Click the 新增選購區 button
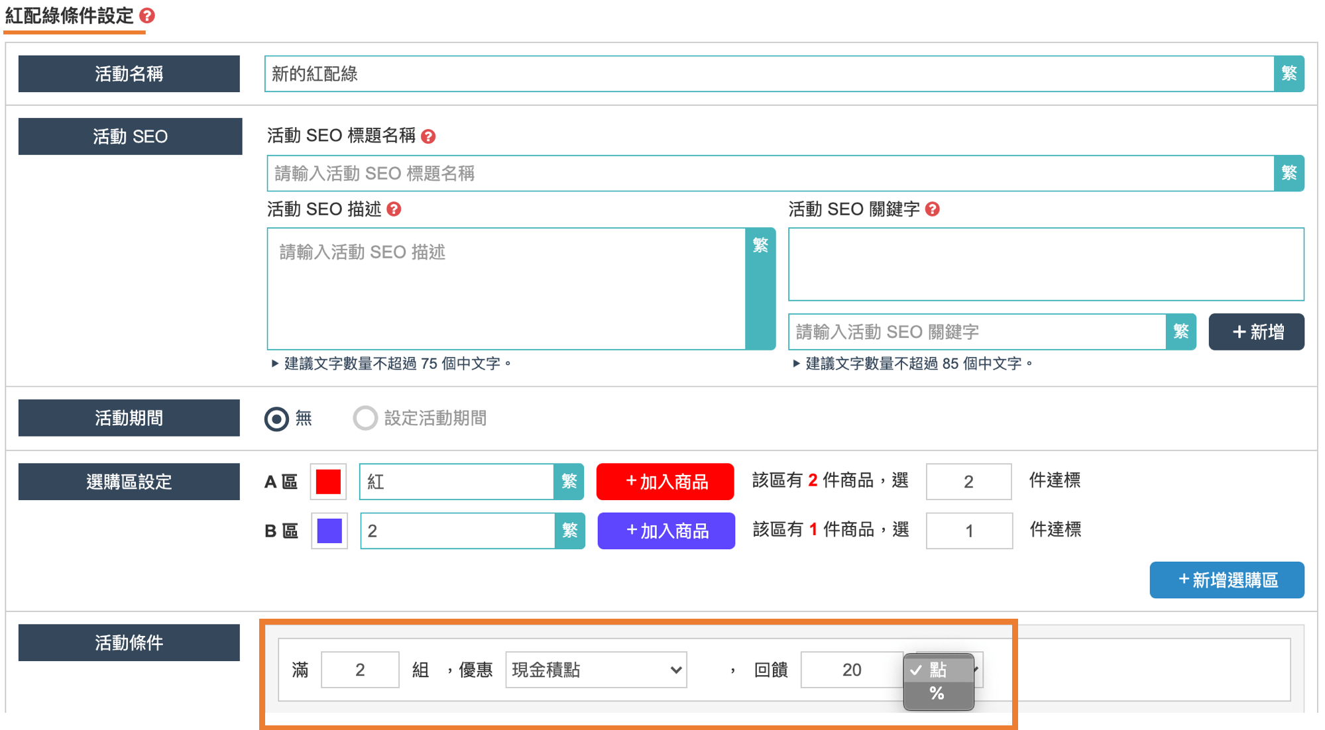 (x=1227, y=580)
